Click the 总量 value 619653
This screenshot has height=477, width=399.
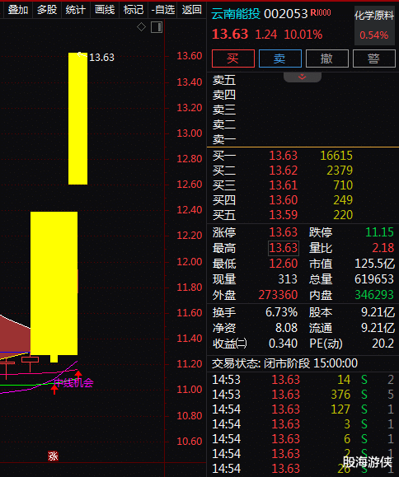(x=374, y=279)
